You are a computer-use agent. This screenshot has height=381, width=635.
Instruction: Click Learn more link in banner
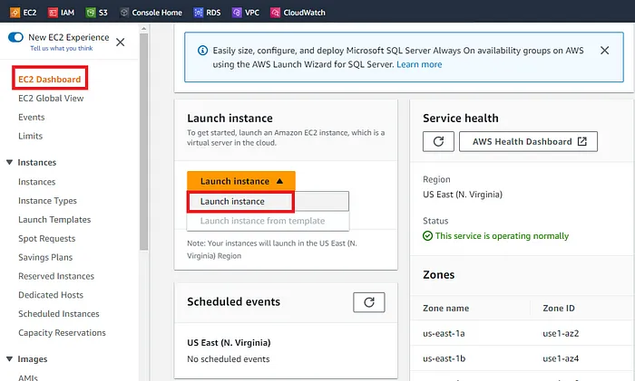(x=419, y=64)
